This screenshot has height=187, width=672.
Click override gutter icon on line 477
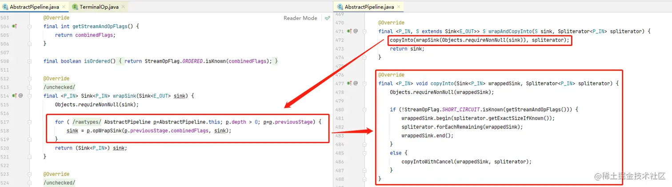350,83
